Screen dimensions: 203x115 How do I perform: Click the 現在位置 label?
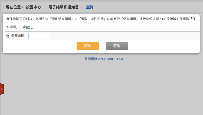coord(14,7)
